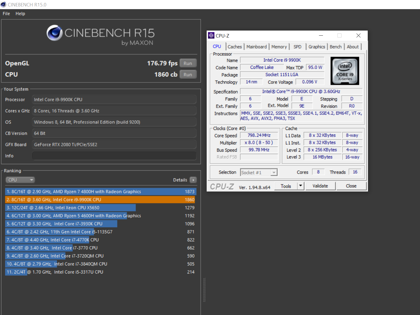Close the CPU-Z window with X
The image size is (420, 315).
pyautogui.click(x=358, y=35)
